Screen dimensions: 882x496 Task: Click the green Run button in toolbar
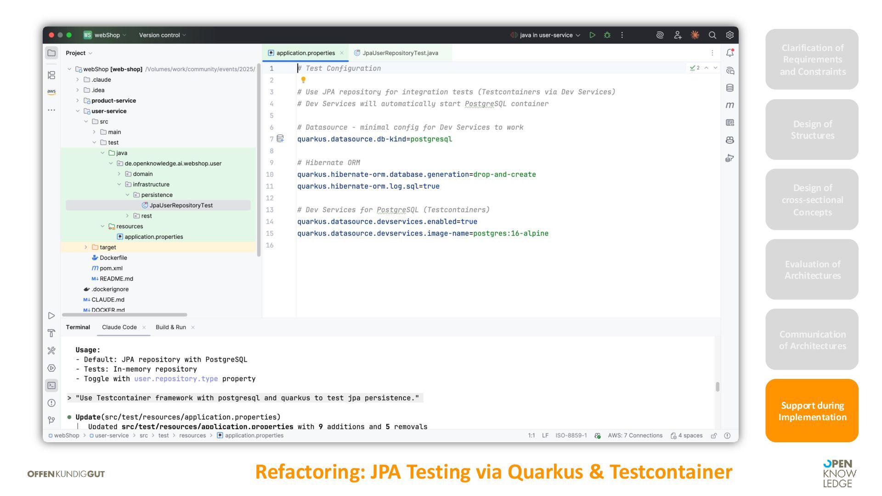[x=592, y=35]
